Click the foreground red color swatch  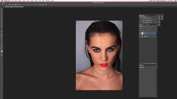click(x=1, y=51)
